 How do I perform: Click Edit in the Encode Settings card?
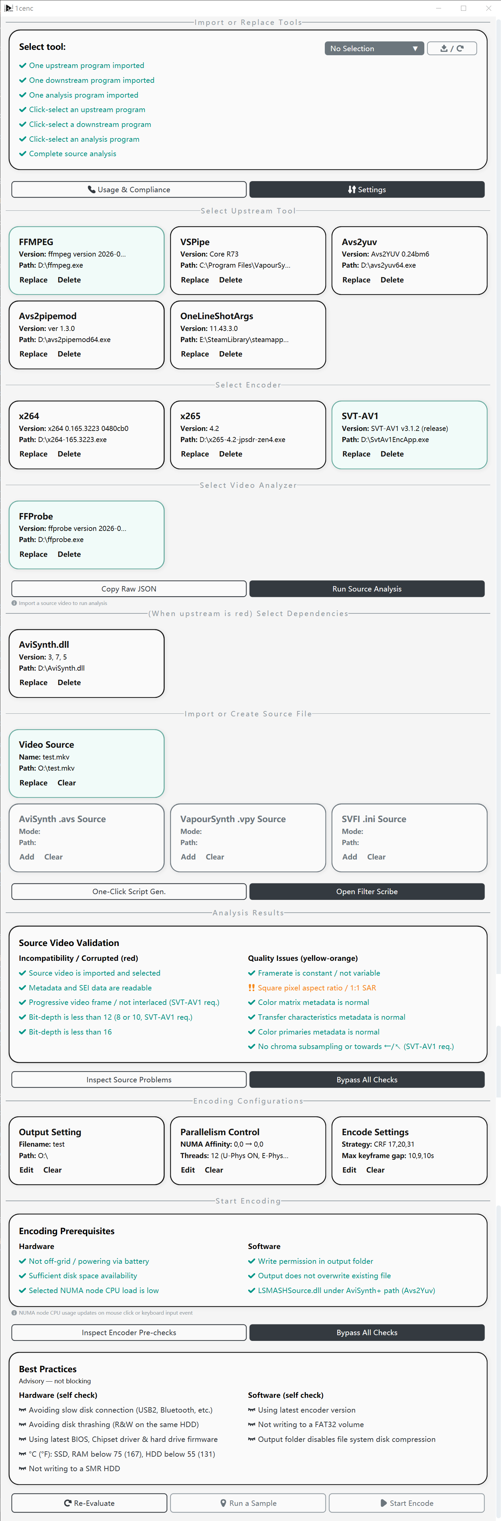[349, 1170]
